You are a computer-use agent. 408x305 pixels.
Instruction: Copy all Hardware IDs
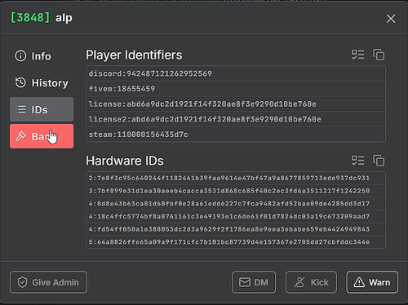379,161
